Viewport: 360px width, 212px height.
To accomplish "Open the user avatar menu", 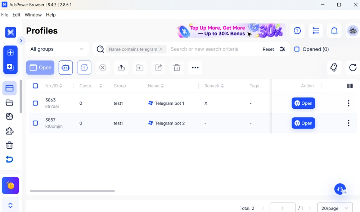I will 353,31.
